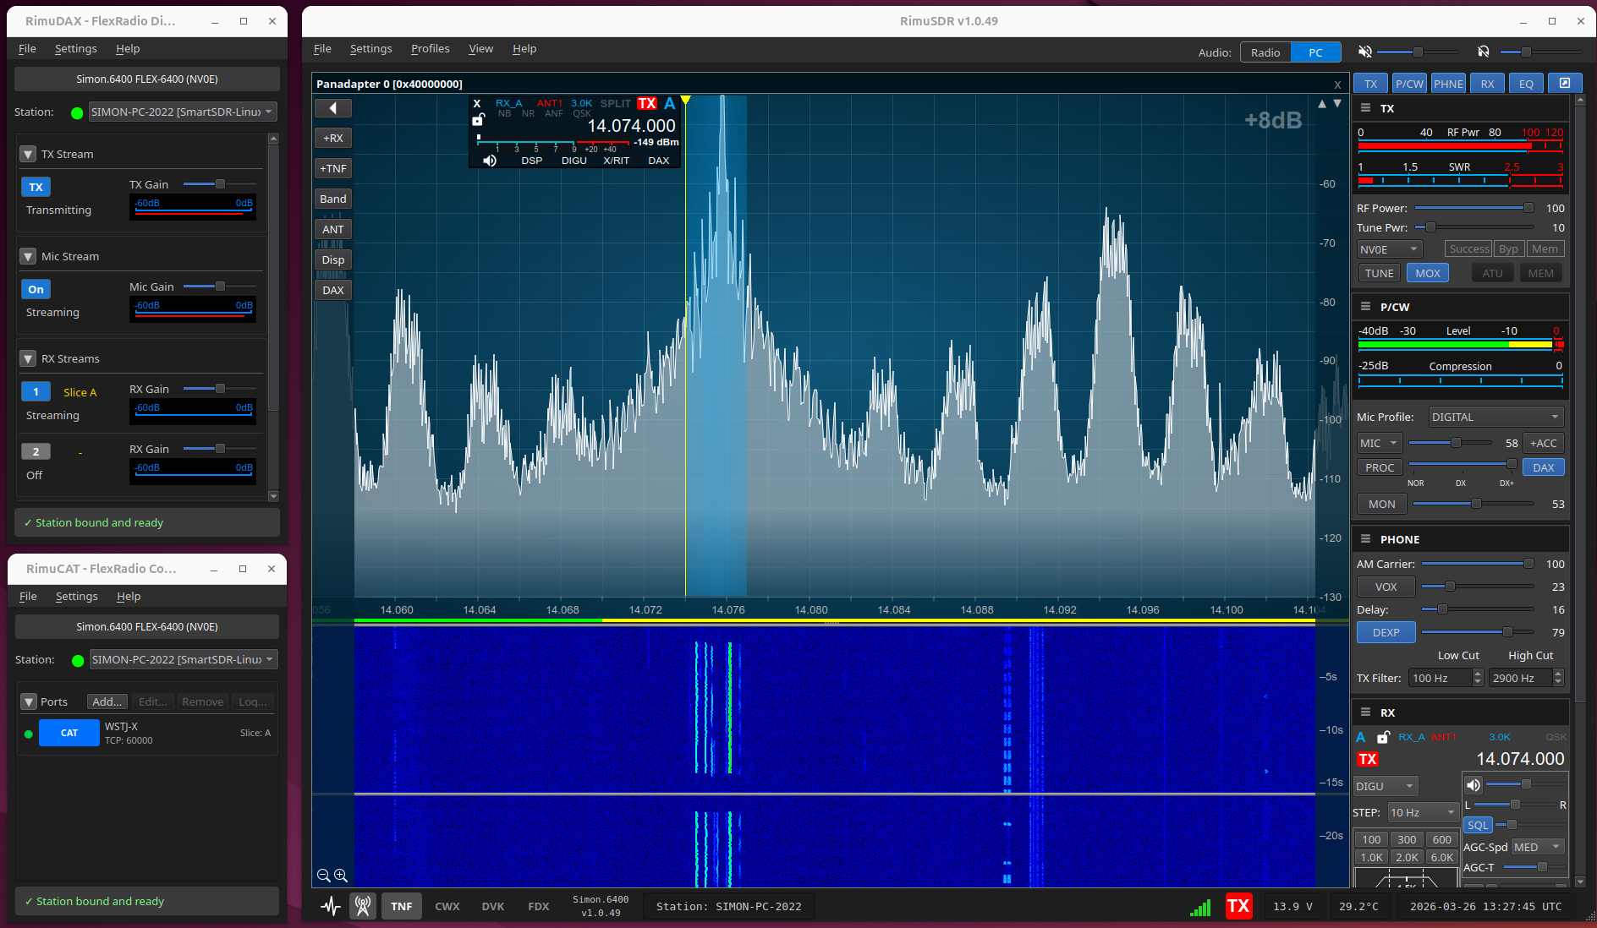Mute slice audio via speaker icon in flag
The height and width of the screenshot is (928, 1597).
tap(489, 160)
